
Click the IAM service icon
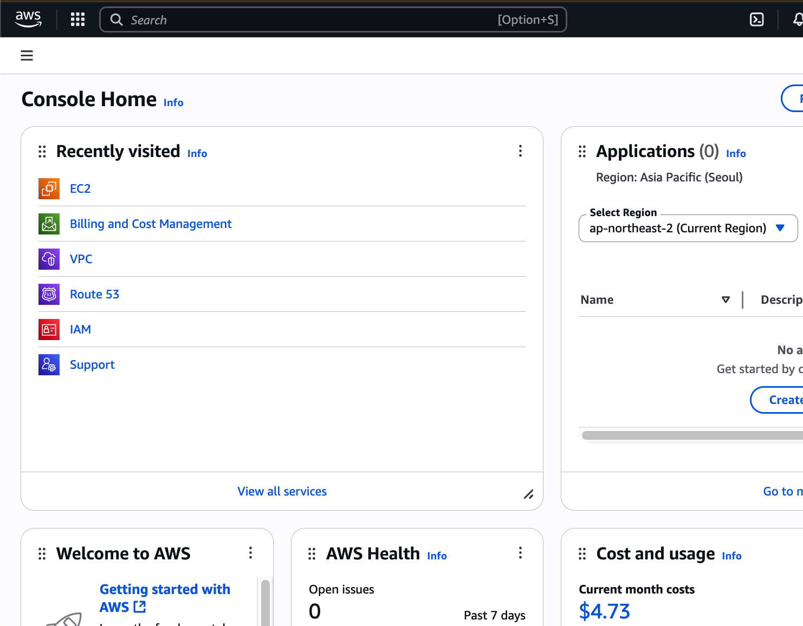[49, 329]
